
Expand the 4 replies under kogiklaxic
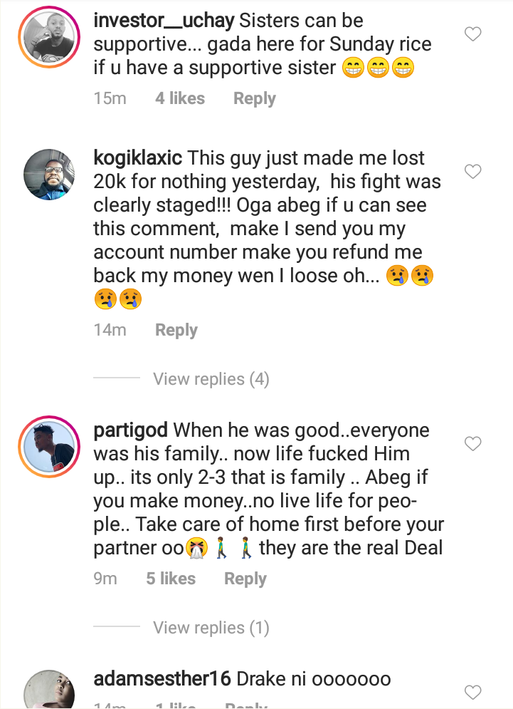click(x=211, y=379)
